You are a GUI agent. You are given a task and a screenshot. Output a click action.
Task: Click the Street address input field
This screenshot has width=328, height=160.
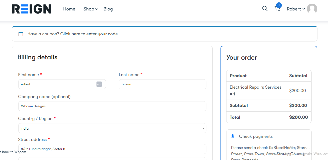coord(112,149)
